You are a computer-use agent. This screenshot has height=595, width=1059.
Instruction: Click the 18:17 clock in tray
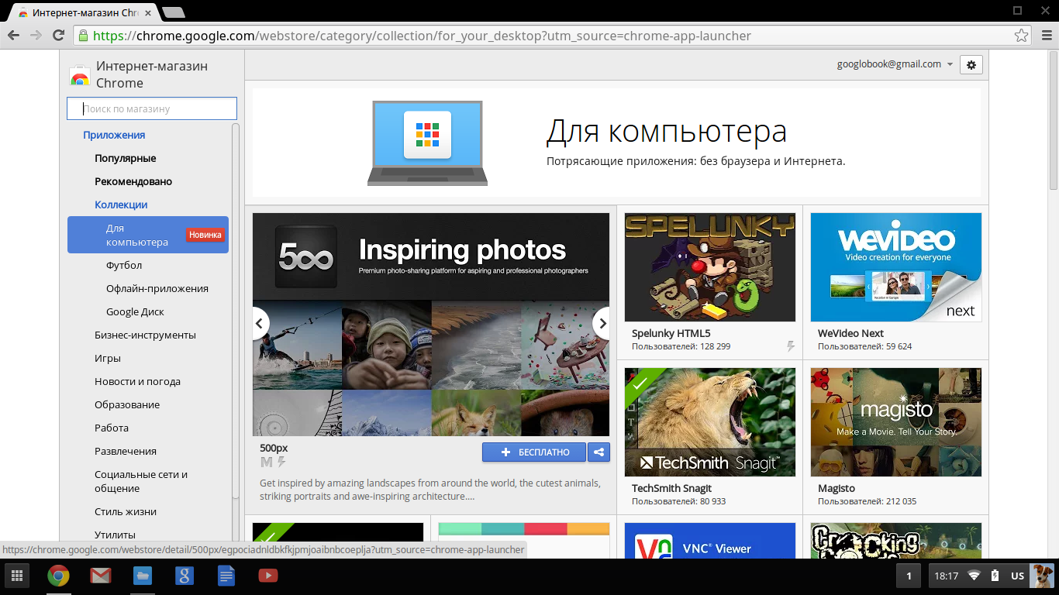947,576
